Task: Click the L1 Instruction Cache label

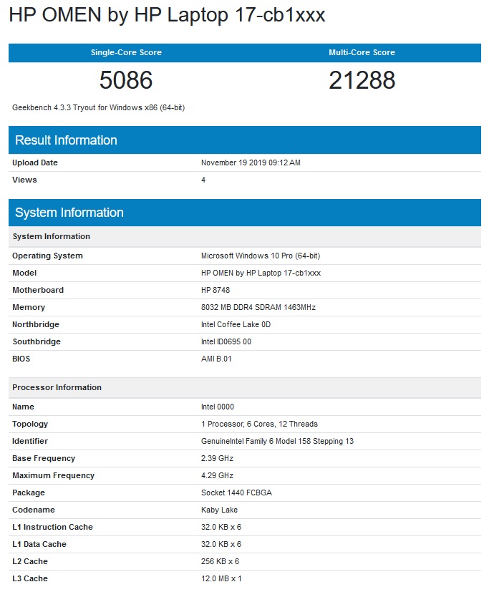Action: point(52,527)
